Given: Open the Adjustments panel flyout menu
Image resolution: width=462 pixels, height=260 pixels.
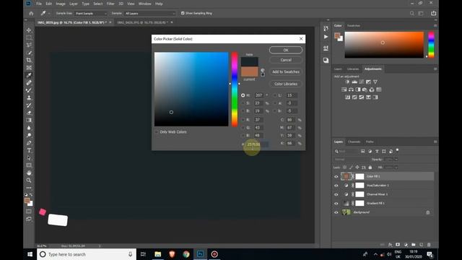Looking at the screenshot, I should [x=435, y=69].
